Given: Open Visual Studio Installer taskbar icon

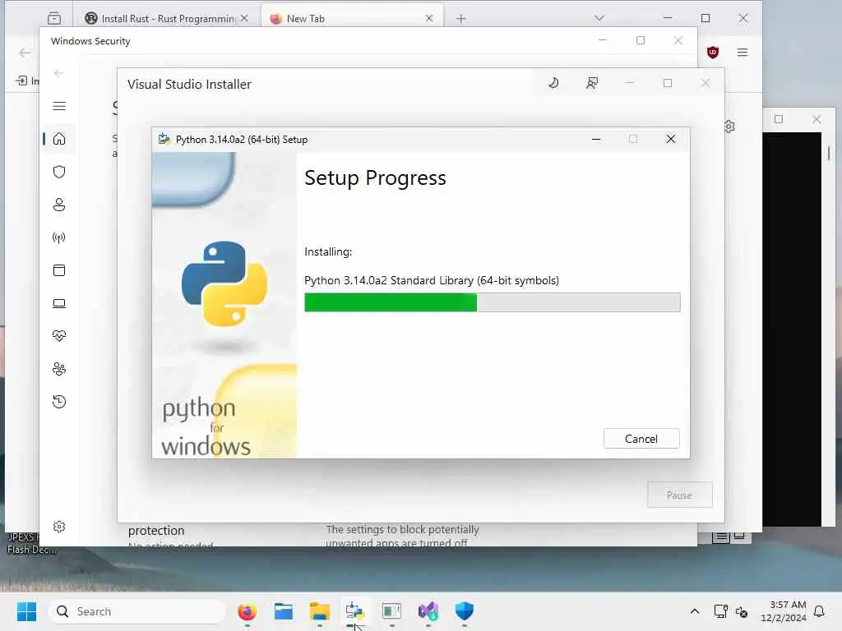Looking at the screenshot, I should pos(428,611).
